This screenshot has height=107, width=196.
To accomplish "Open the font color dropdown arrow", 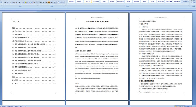I will (32, 3).
